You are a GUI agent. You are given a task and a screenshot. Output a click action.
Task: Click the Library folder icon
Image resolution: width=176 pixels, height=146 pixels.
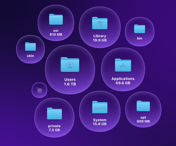[100, 23]
